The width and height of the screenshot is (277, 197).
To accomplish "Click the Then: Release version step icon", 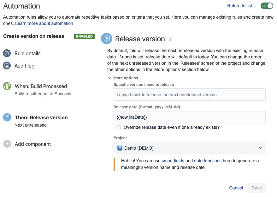I will pyautogui.click(x=7, y=117).
